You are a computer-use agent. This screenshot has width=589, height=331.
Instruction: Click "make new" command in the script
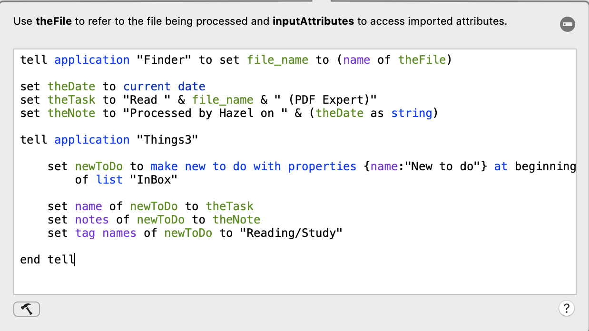pyautogui.click(x=178, y=166)
